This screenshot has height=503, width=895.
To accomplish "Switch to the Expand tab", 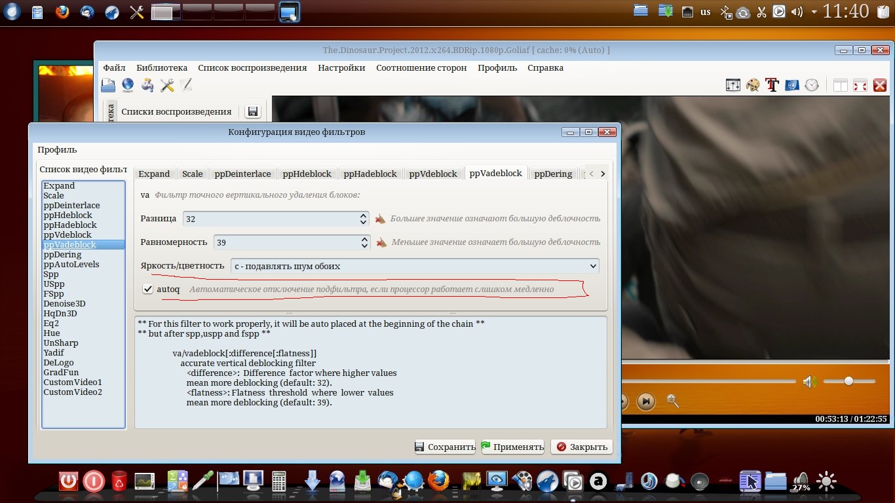I will point(154,174).
